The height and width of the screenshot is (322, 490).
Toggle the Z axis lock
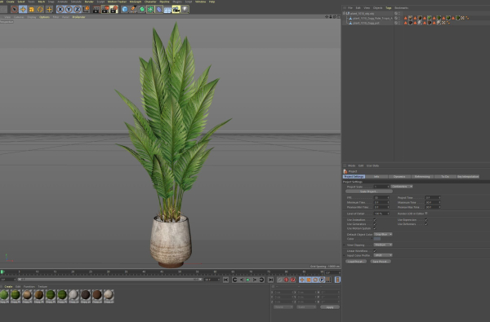(x=78, y=9)
